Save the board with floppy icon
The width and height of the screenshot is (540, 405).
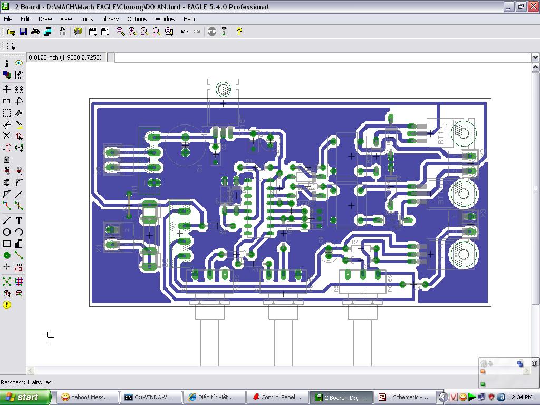click(23, 32)
